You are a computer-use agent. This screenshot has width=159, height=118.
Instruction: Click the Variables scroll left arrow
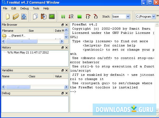pos(3,87)
